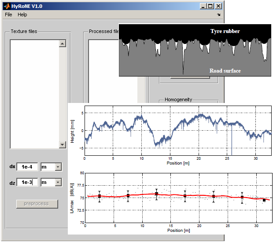The height and width of the screenshot is (242, 273).
Task: Maximize the HyRoNE window
Action: click(x=210, y=6)
